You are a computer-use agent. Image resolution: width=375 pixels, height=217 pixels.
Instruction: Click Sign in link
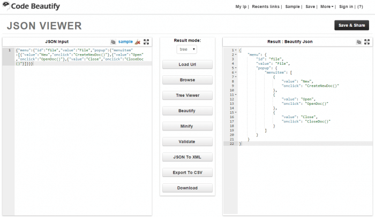click(346, 7)
